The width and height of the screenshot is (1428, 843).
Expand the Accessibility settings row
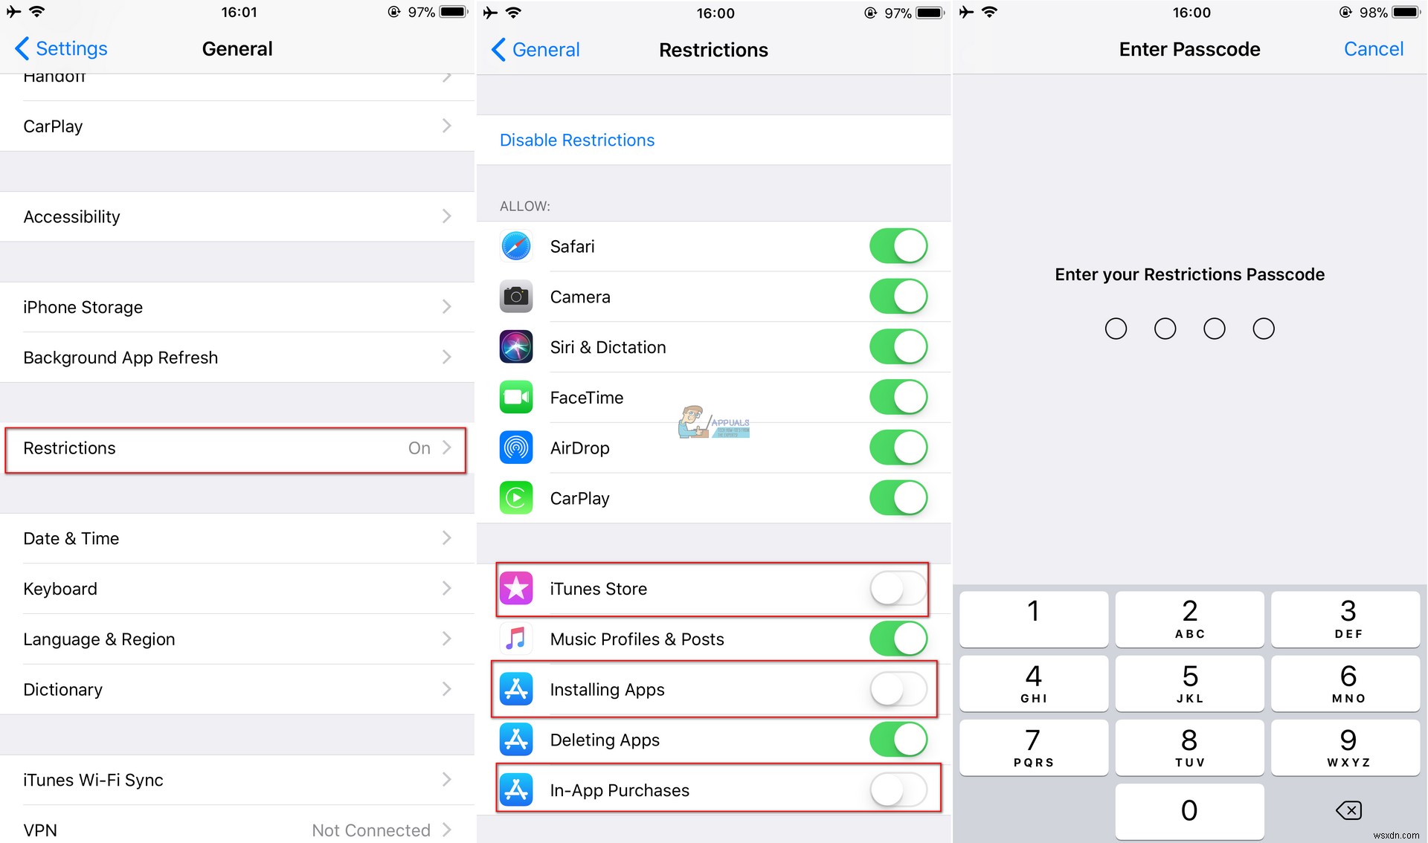pyautogui.click(x=236, y=216)
